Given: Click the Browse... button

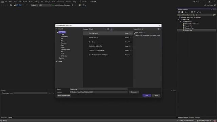Looking at the screenshot, I should (134, 92).
